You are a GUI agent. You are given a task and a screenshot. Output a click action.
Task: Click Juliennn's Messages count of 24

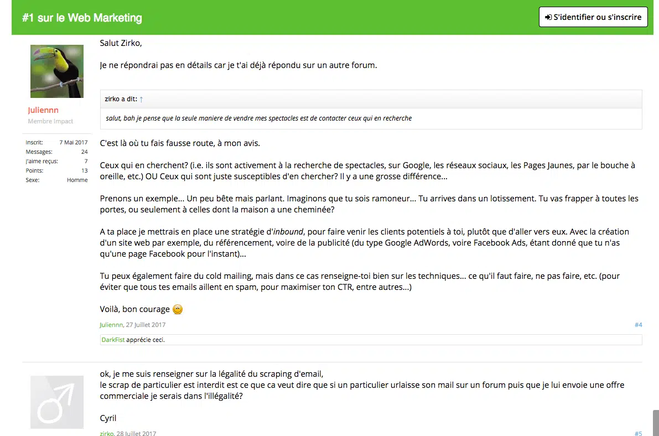[84, 152]
